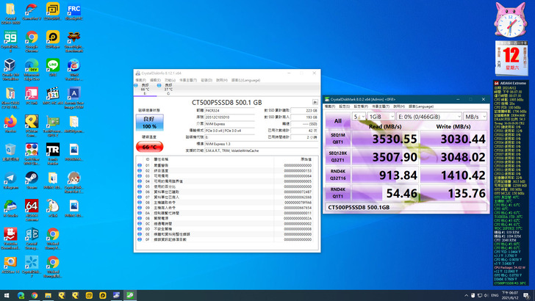Image resolution: width=535 pixels, height=301 pixels.
Task: Select the E: disk tab at 66 °C
Action: [x=145, y=88]
